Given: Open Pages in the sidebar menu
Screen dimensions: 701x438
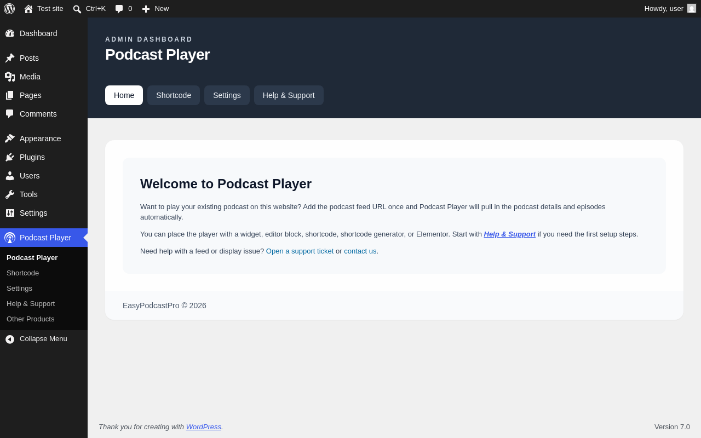Looking at the screenshot, I should [44, 95].
